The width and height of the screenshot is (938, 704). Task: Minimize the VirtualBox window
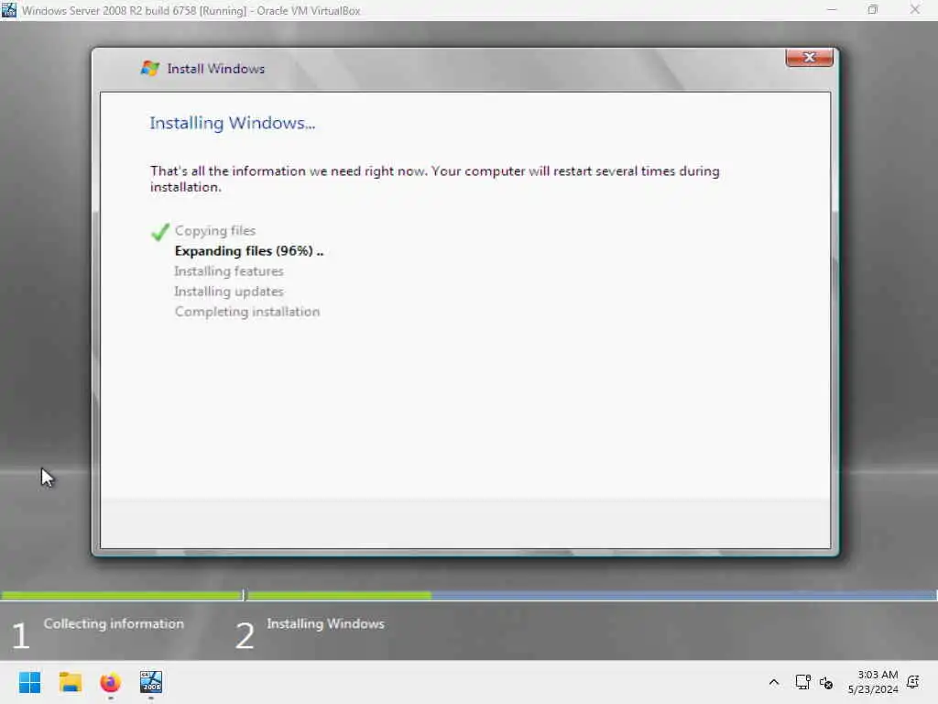point(832,10)
